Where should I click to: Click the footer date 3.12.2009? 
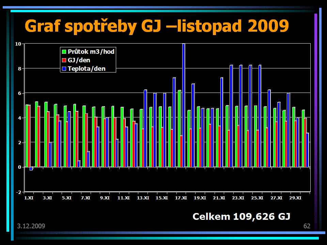click(x=31, y=226)
